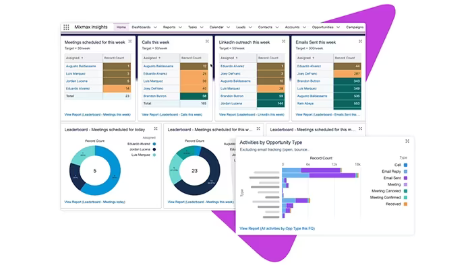Expand the Calls this week card
Image resolution: width=472 pixels, height=269 pixels.
(207, 42)
